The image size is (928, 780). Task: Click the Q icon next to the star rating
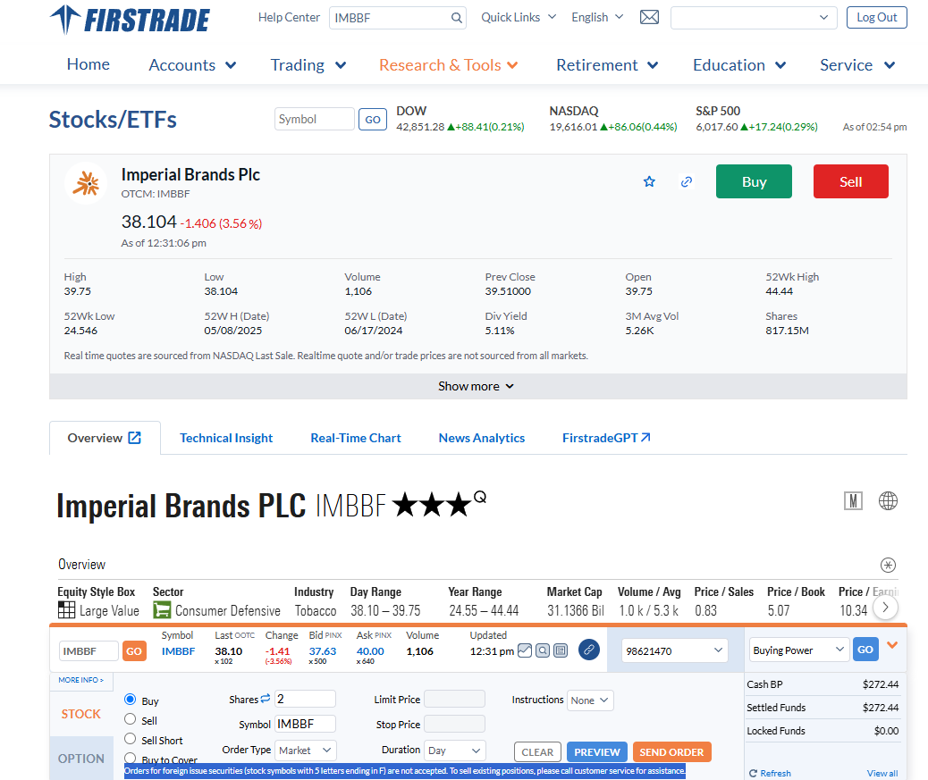480,497
